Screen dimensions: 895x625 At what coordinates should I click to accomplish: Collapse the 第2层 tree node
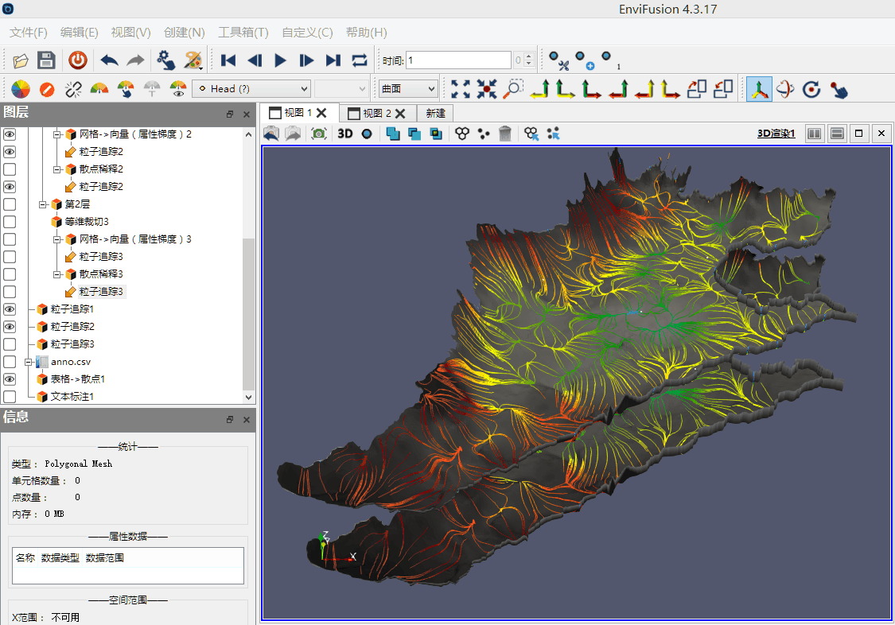(43, 204)
